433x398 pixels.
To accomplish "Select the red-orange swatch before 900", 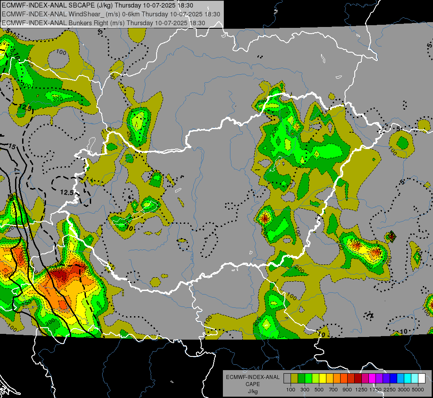I will pos(344,378).
